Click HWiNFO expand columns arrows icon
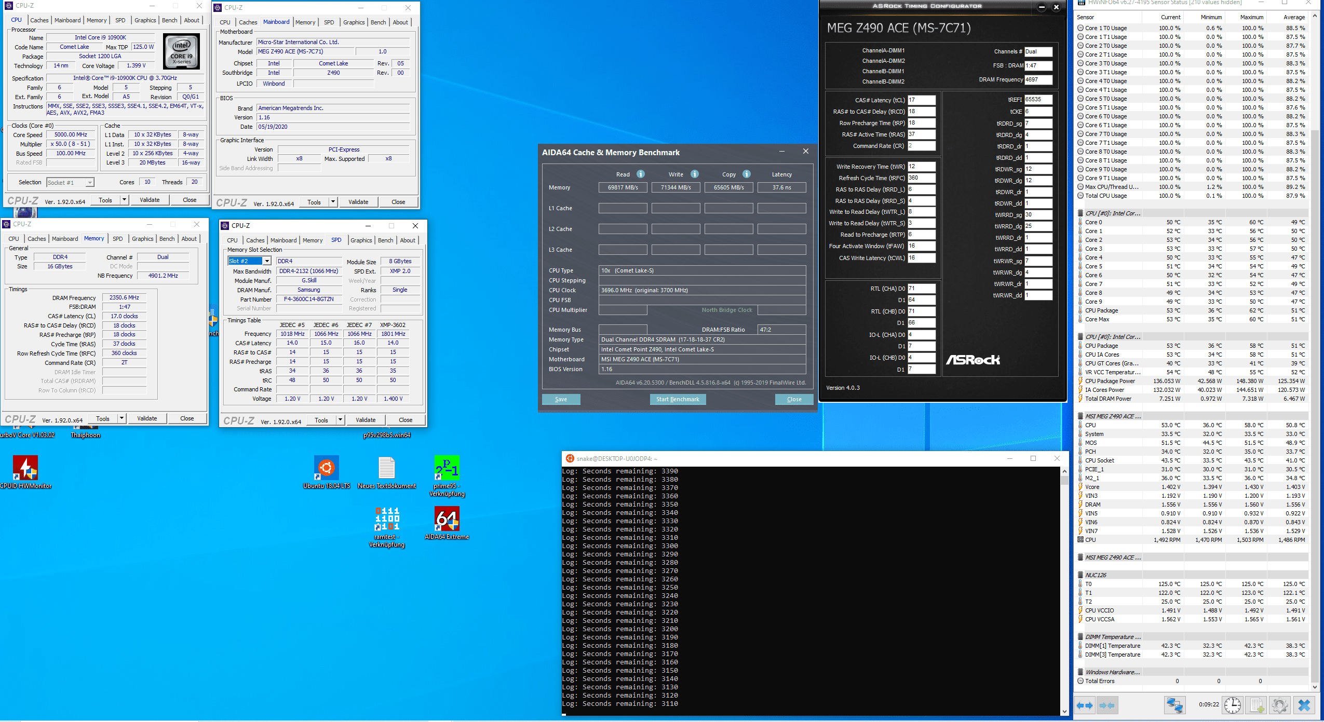The image size is (1324, 722). point(1085,705)
